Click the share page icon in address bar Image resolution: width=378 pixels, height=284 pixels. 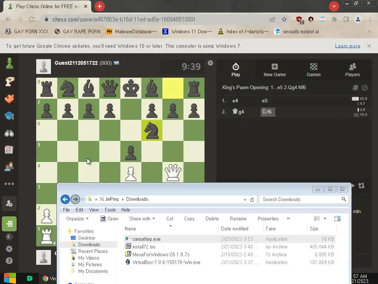click(272, 19)
